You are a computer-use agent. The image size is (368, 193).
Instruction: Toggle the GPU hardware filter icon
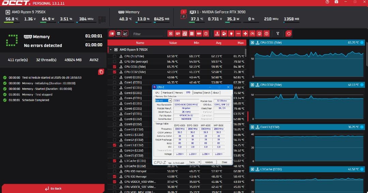pos(178,34)
